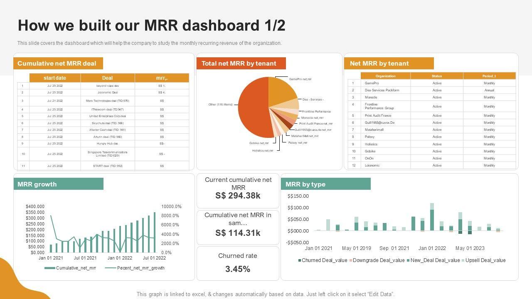Screen dimensions: 532x299
Task: Select the "Jul 29 2022" start date cell
Action: pyautogui.click(x=55, y=86)
